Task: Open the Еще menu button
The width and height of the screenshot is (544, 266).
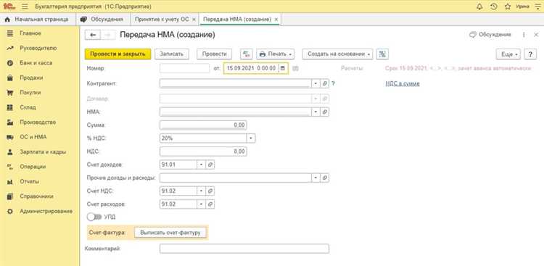Action: tap(508, 54)
